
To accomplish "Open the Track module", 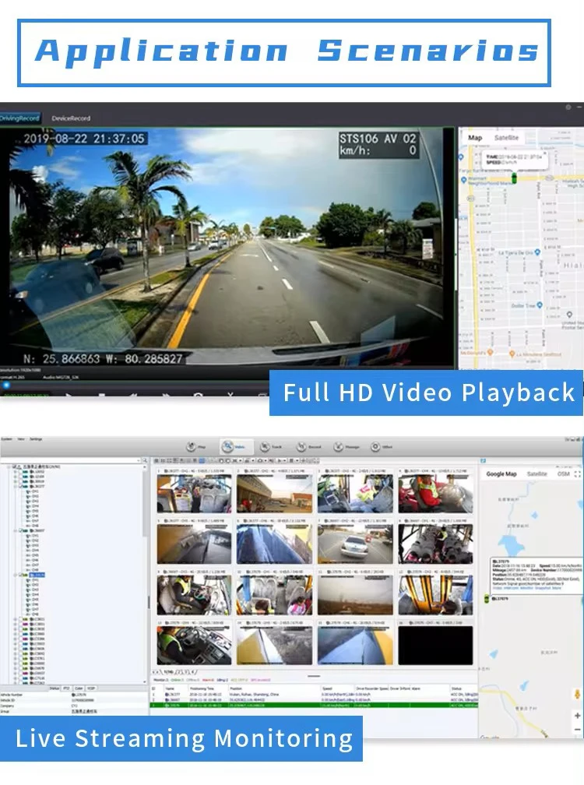I will coord(266,447).
